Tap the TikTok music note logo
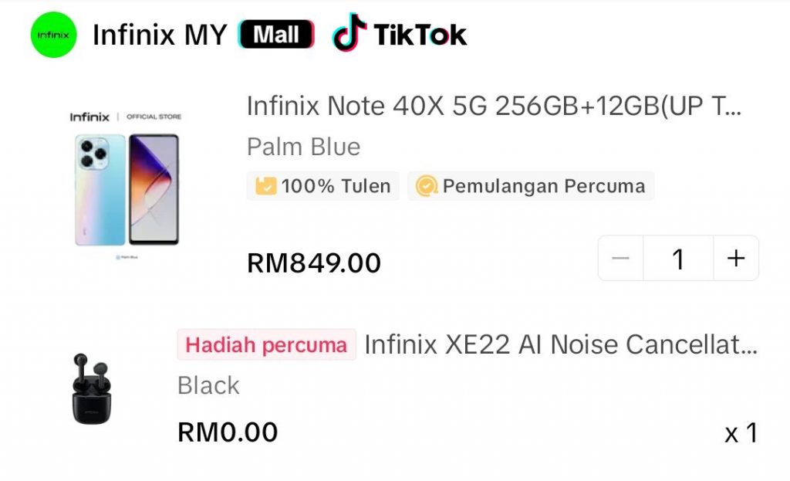 pyautogui.click(x=349, y=33)
